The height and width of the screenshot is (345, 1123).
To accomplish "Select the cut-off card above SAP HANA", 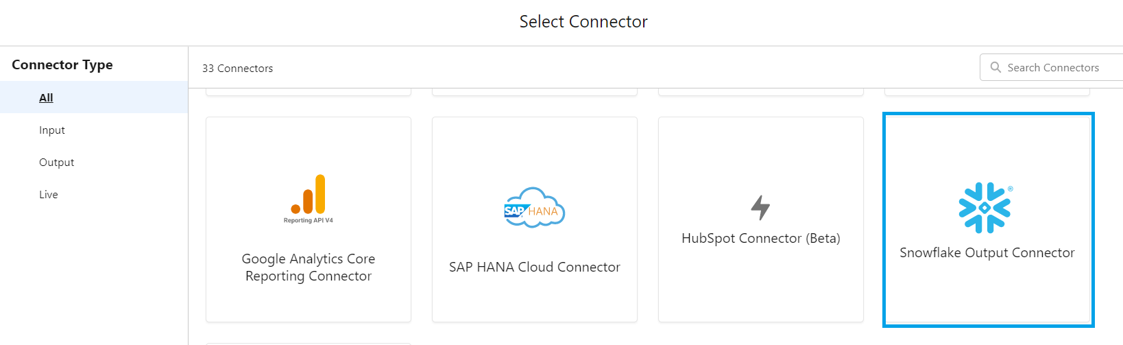I will 535,92.
